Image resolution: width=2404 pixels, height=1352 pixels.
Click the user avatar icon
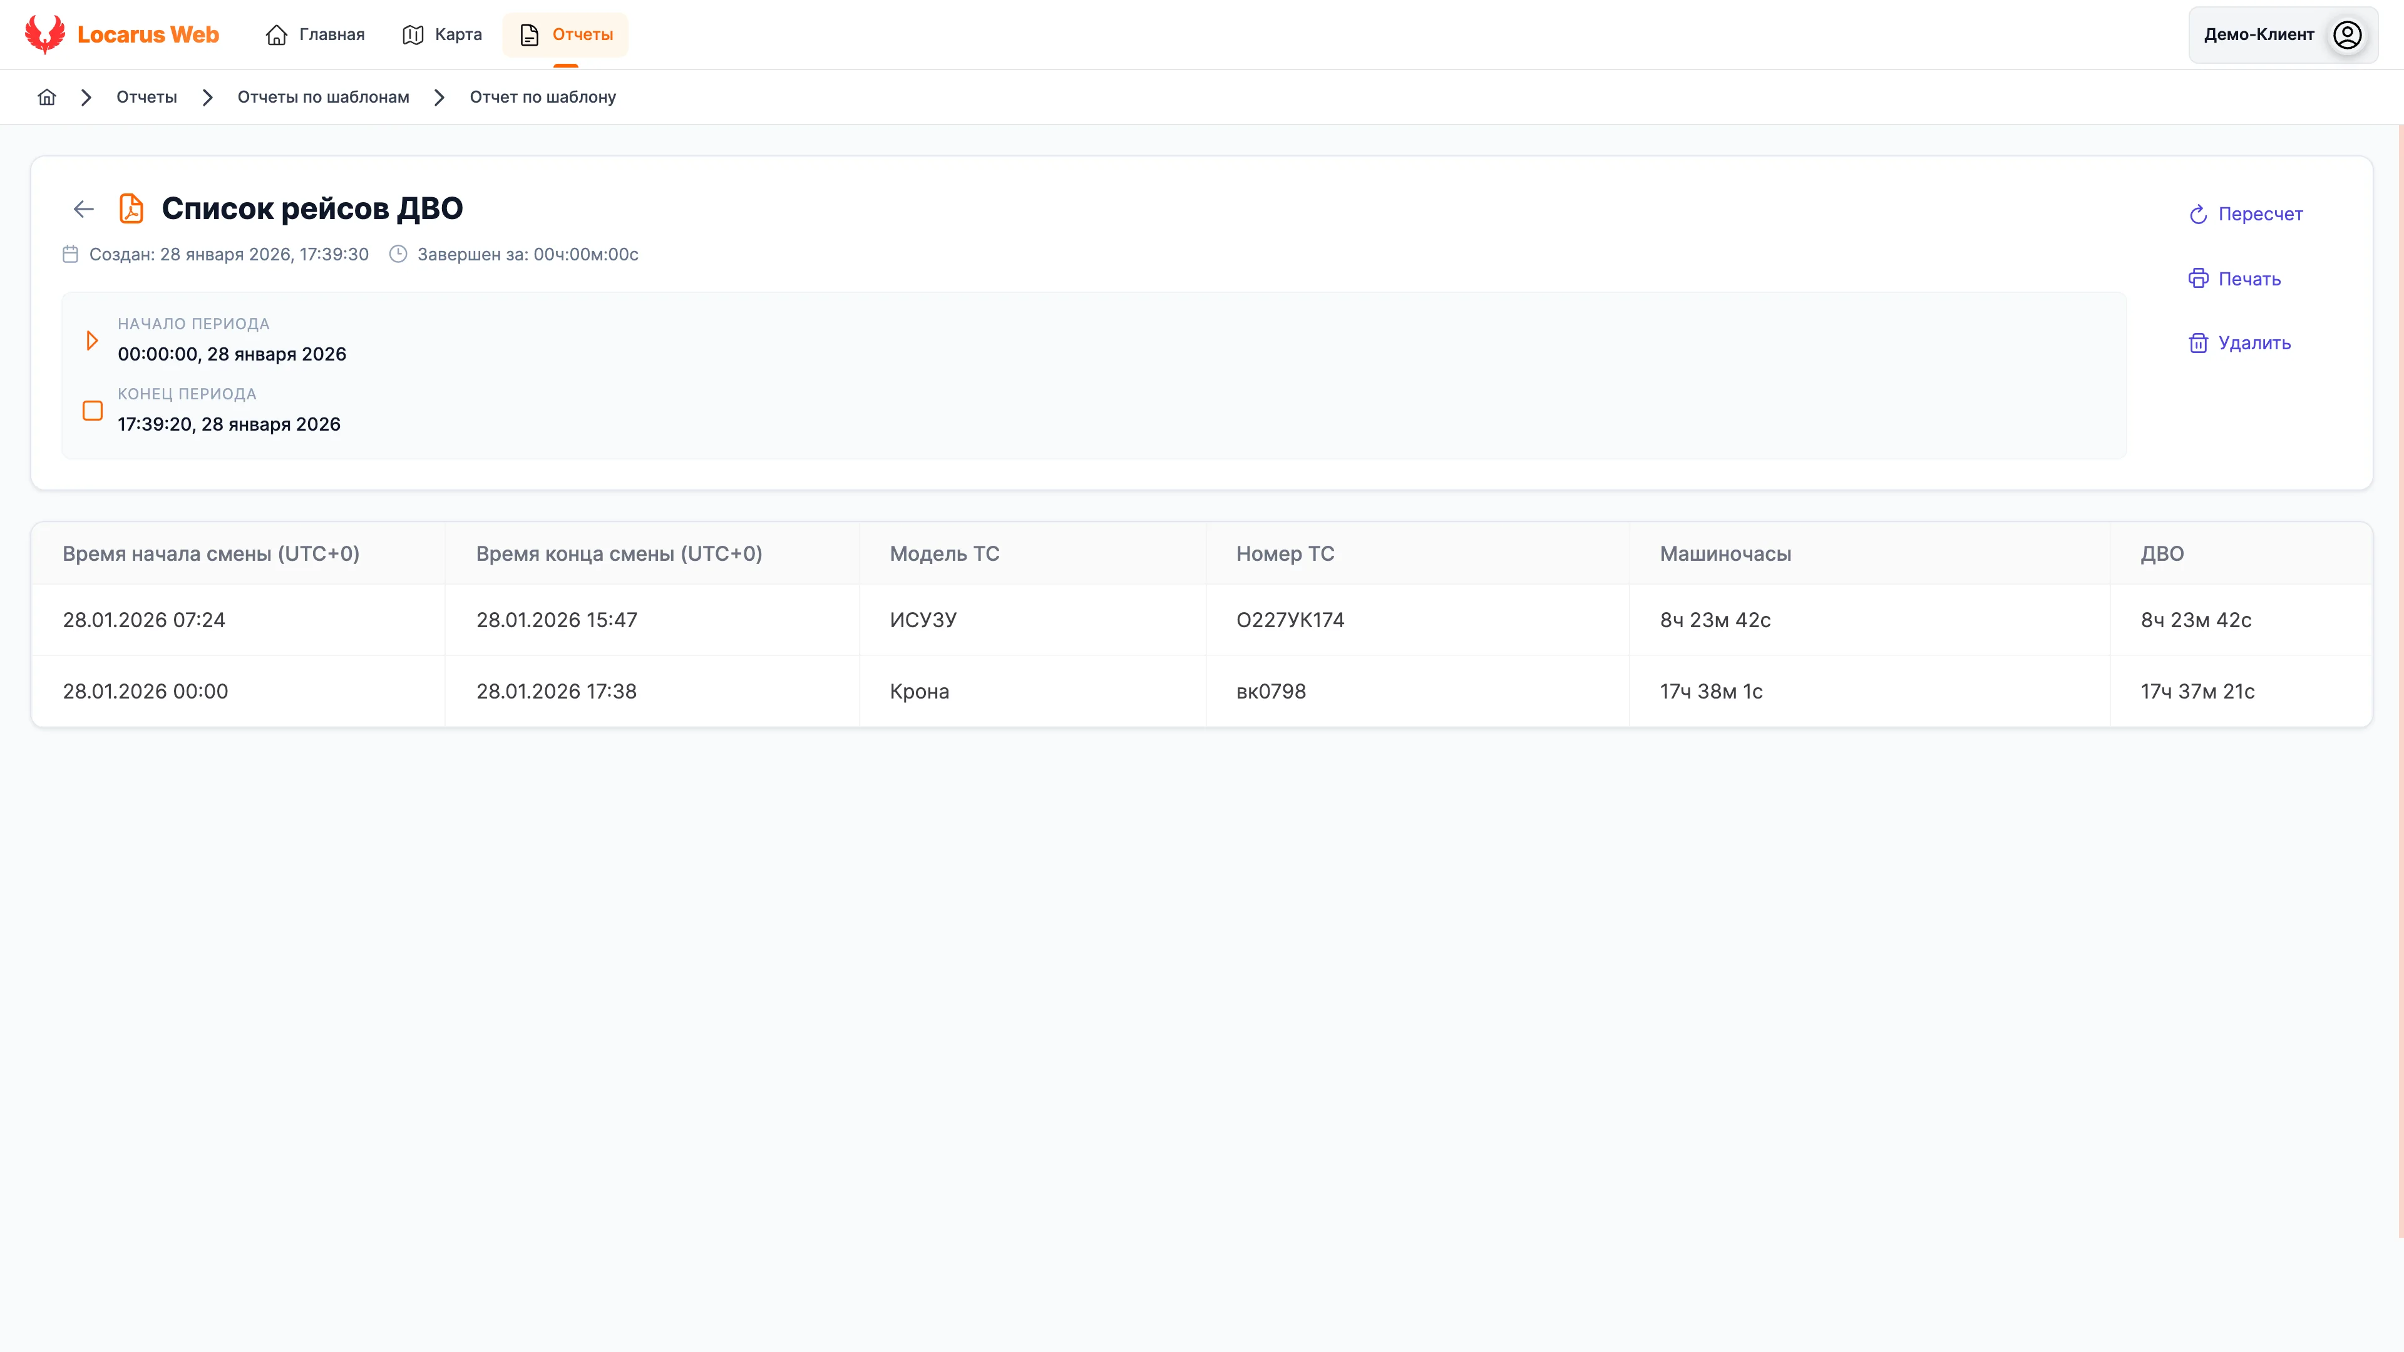[x=2347, y=34]
